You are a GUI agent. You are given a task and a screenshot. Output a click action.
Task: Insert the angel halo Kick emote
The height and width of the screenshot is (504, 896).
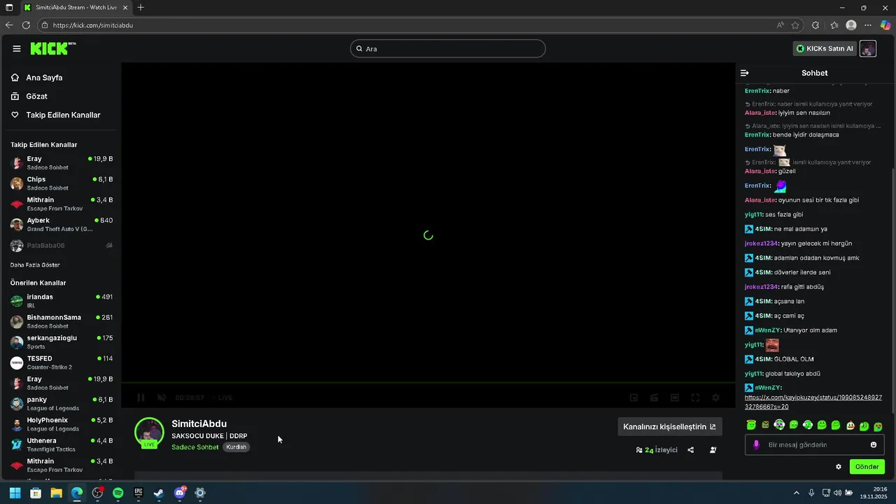751,425
